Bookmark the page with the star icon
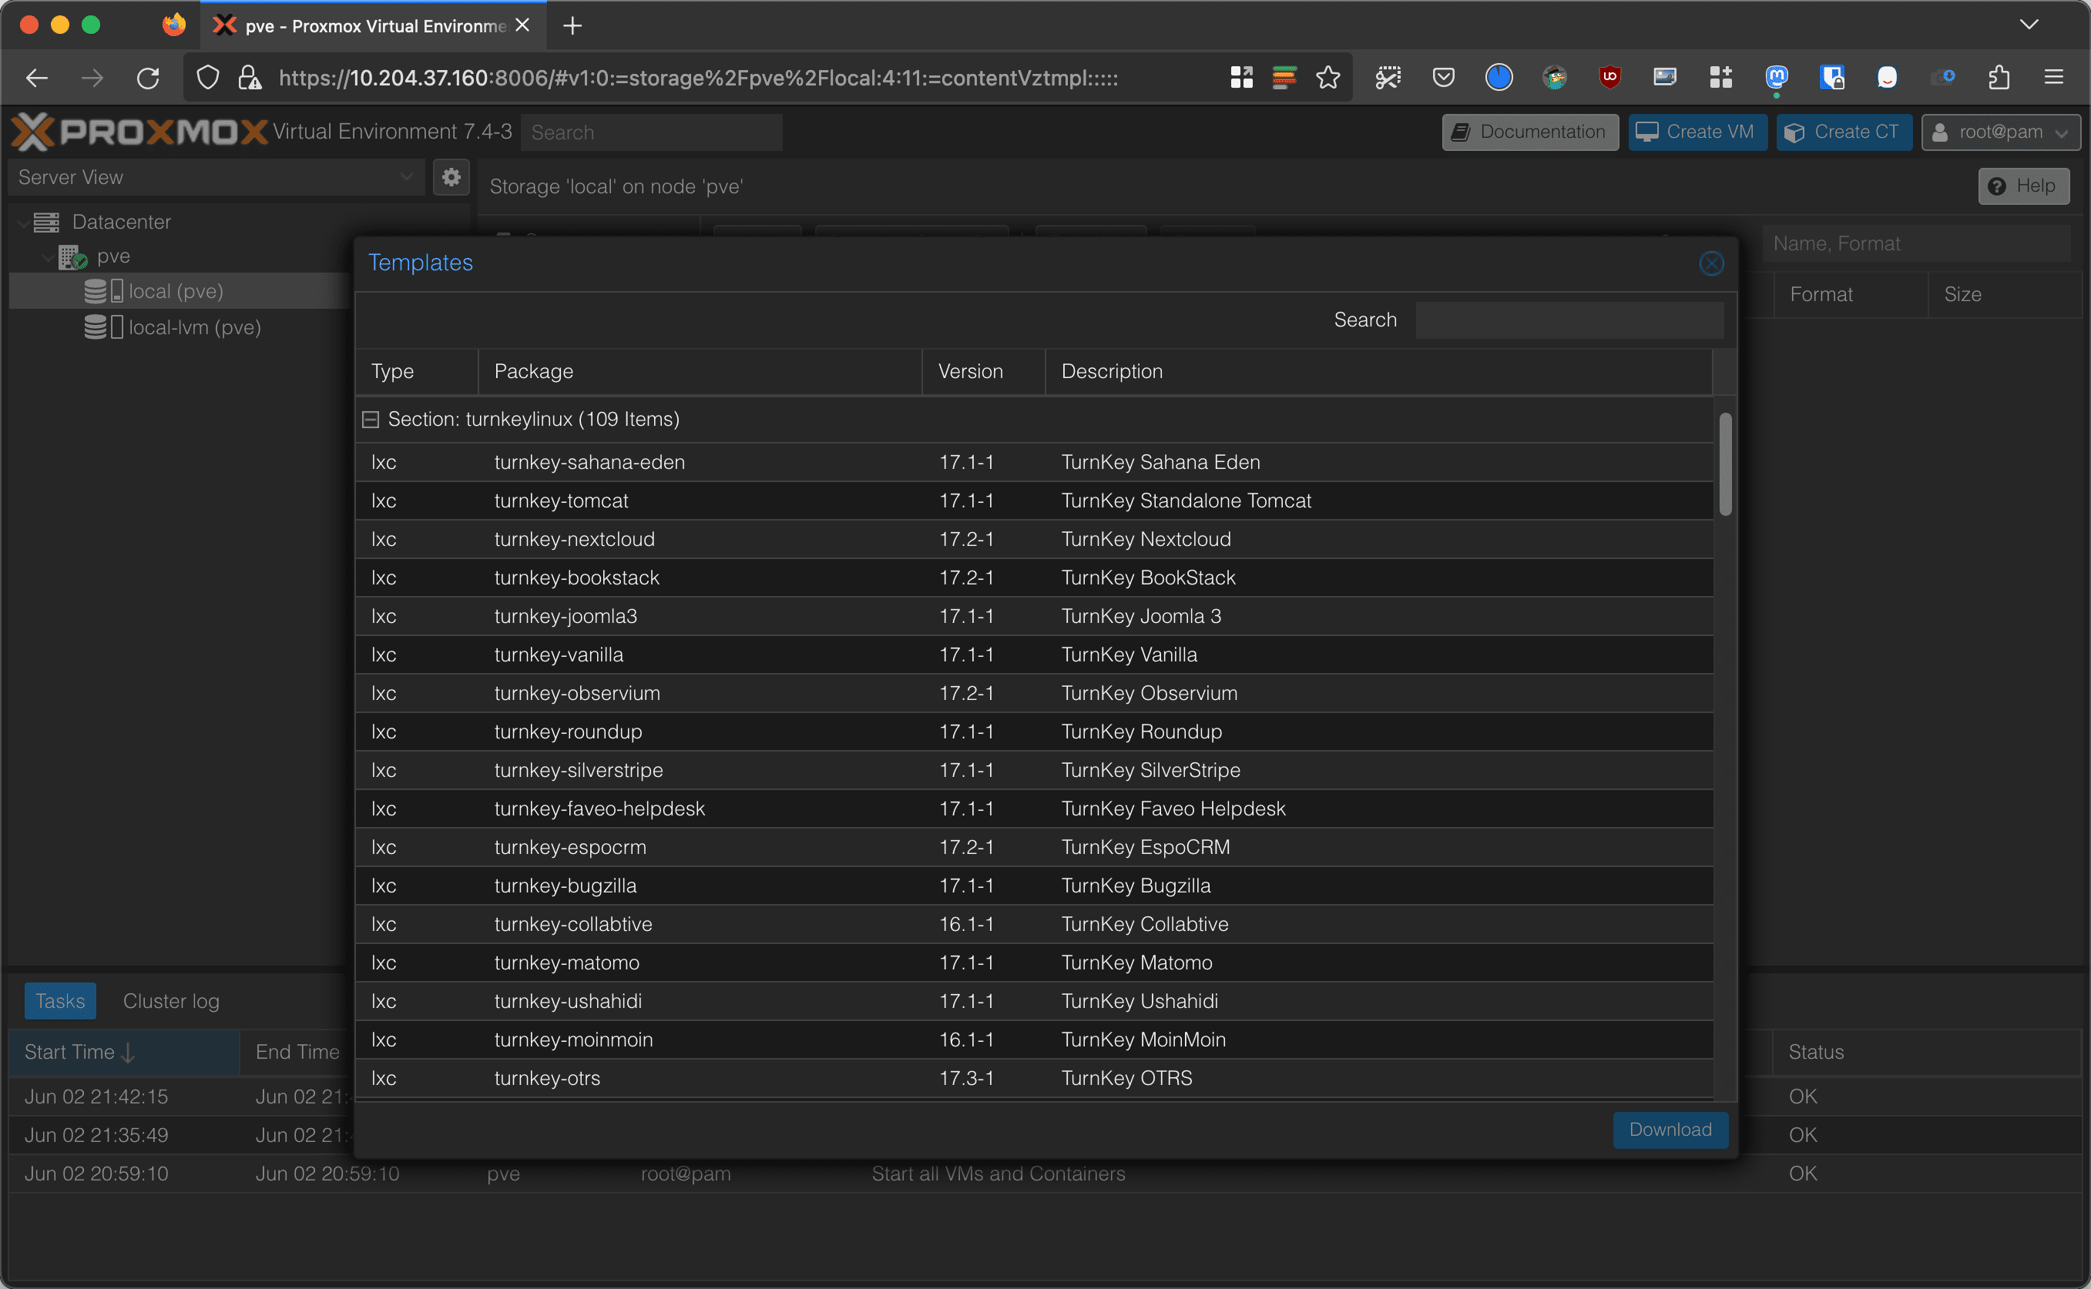The height and width of the screenshot is (1289, 2091). pyautogui.click(x=1327, y=79)
